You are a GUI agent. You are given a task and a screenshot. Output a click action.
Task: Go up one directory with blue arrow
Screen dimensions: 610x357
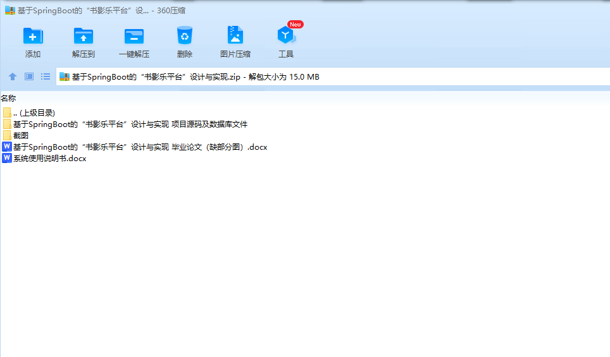tap(13, 76)
